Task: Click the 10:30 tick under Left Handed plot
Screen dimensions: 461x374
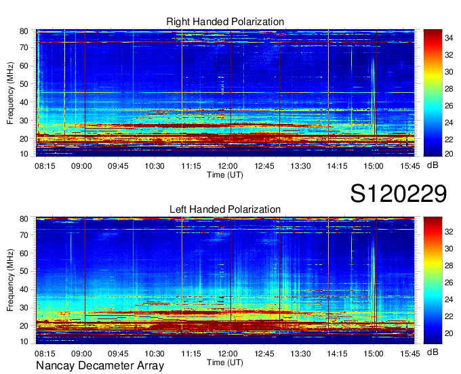Action: tap(155, 354)
